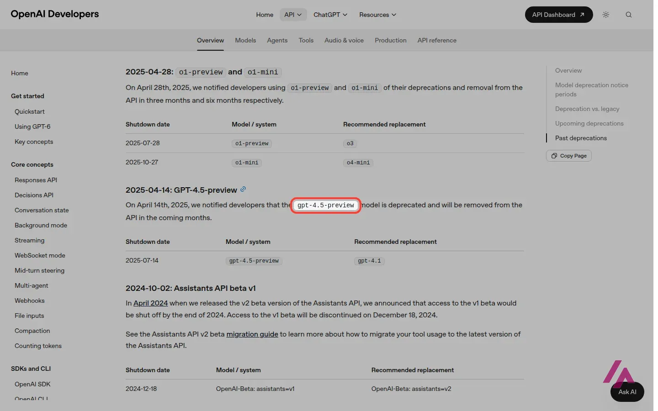
Task: Open Compaction sidebar page
Action: click(x=32, y=331)
